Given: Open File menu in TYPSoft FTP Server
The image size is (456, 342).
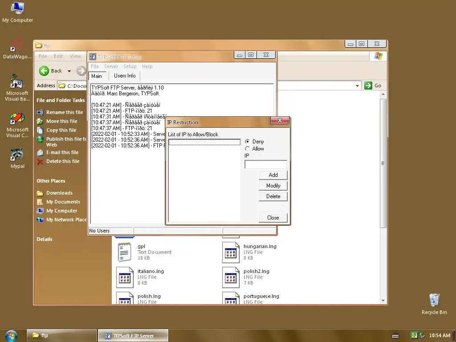Looking at the screenshot, I should 95,66.
